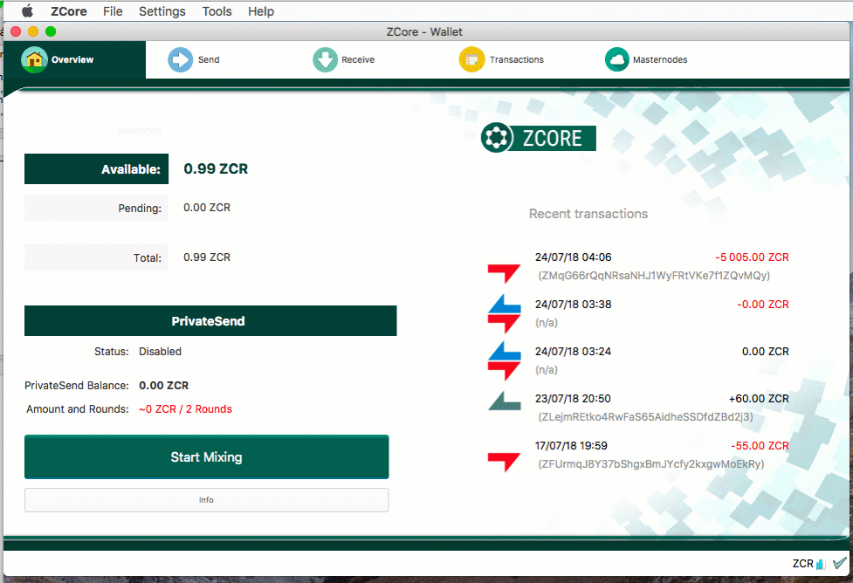Click the Transactions yellow icon
853x583 pixels.
coord(471,59)
